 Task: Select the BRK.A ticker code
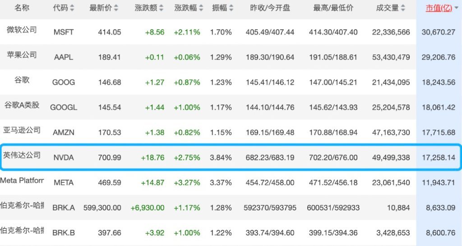63,208
